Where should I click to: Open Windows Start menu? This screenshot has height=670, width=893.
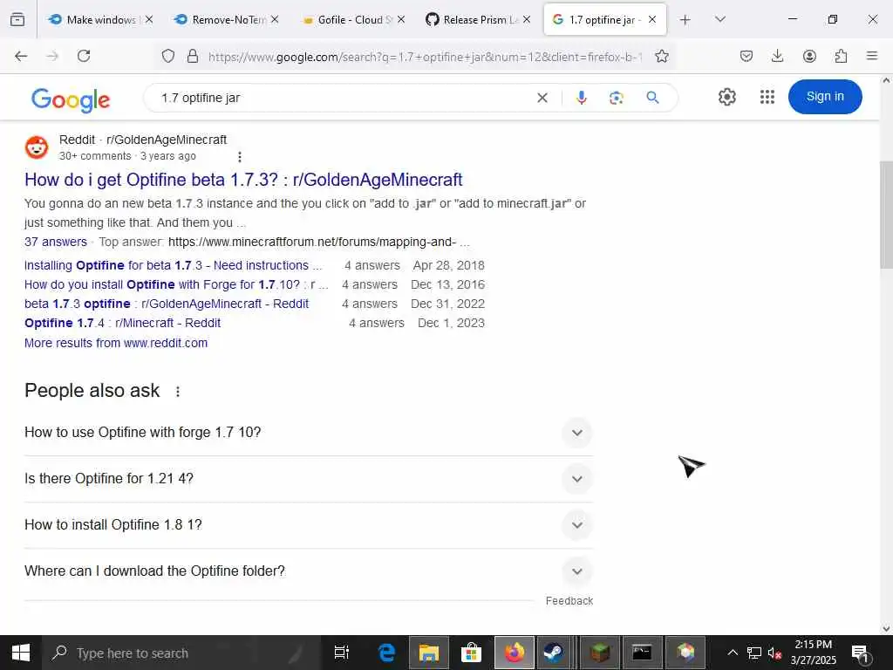[21, 653]
